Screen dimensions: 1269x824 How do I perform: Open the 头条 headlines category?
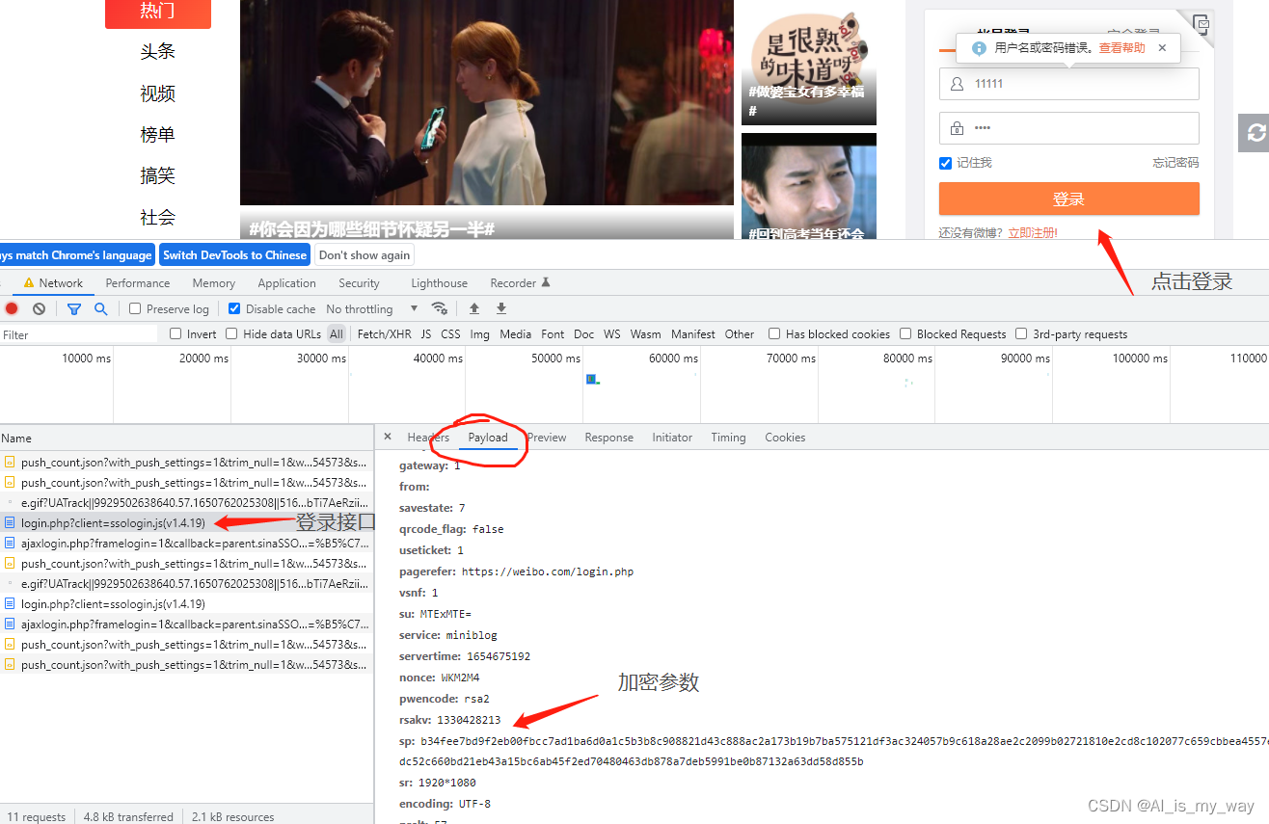click(x=158, y=51)
